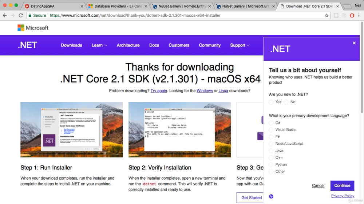Image resolution: width=364 pixels, height=204 pixels.
Task: Click the Microsoft logo
Action: [33, 28]
